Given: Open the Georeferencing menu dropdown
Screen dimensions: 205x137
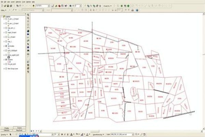Looking at the screenshot, I should point(98,135).
